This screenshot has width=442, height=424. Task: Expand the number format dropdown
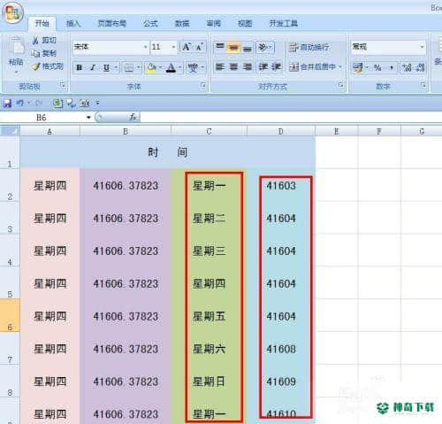(422, 47)
